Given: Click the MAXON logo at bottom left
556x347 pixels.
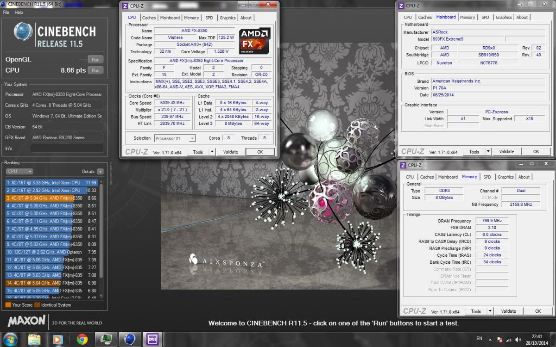Looking at the screenshot, I should tap(26, 321).
